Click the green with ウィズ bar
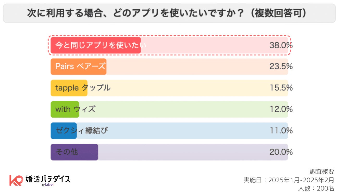 pos(65,109)
